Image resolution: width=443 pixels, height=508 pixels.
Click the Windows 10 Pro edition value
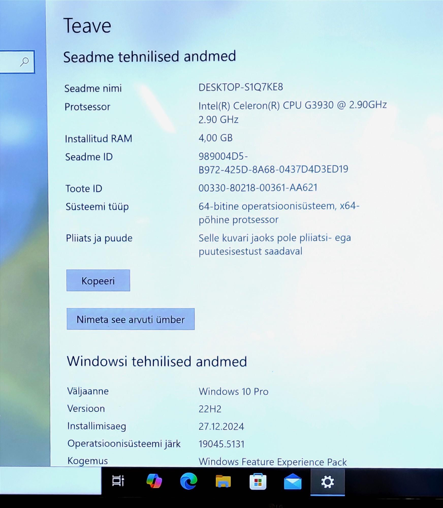233,391
